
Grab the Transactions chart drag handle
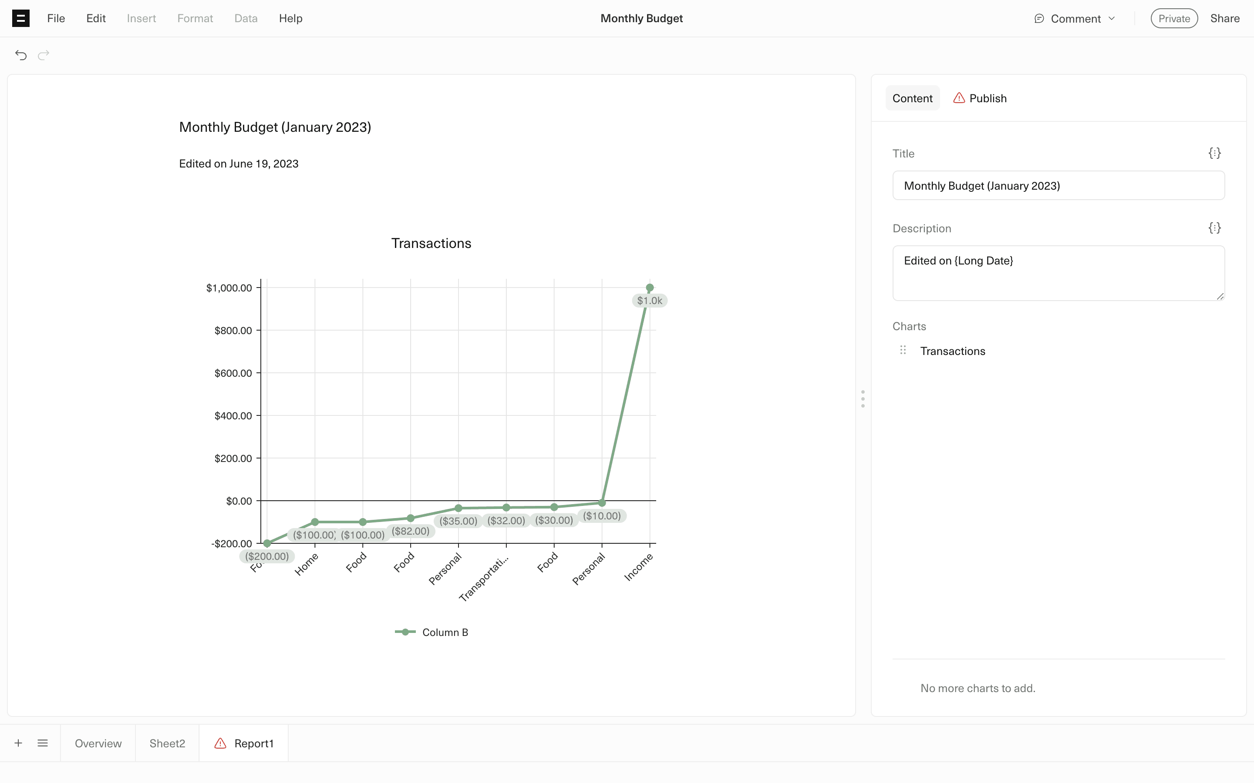click(x=903, y=351)
